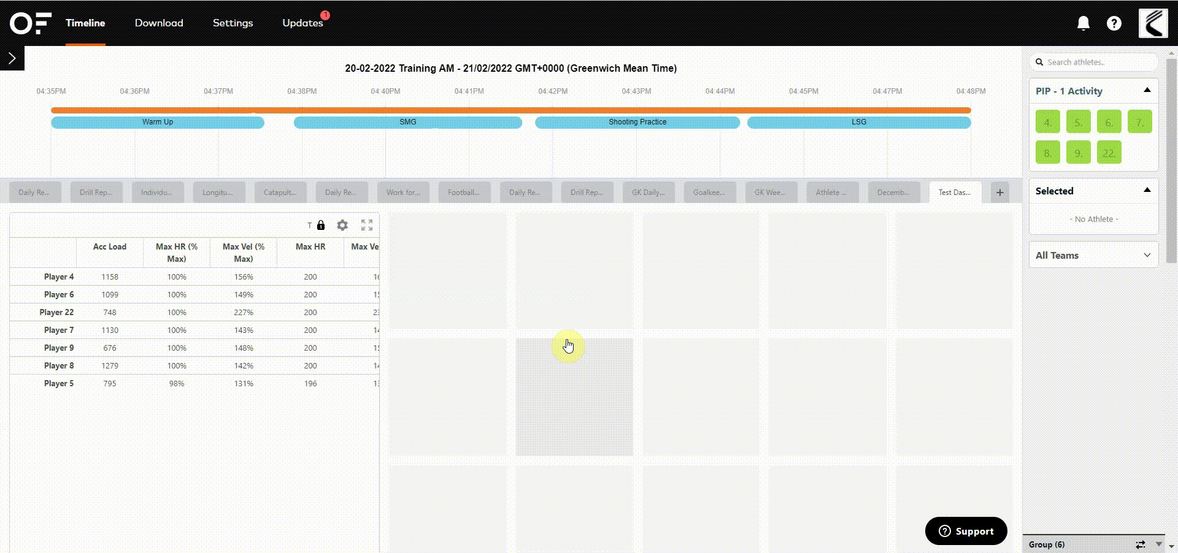Open the notifications bell
1178x553 pixels.
[1084, 23]
